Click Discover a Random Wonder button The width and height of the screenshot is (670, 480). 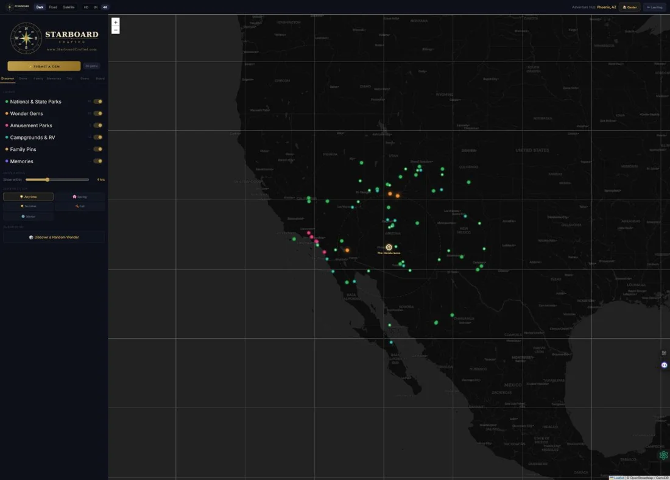tap(54, 237)
